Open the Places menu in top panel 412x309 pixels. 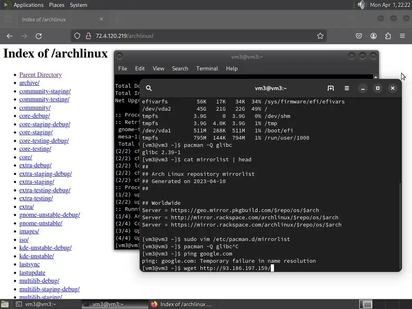[x=56, y=5]
